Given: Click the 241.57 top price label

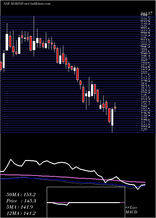Looking at the screenshot, I should tap(147, 13).
